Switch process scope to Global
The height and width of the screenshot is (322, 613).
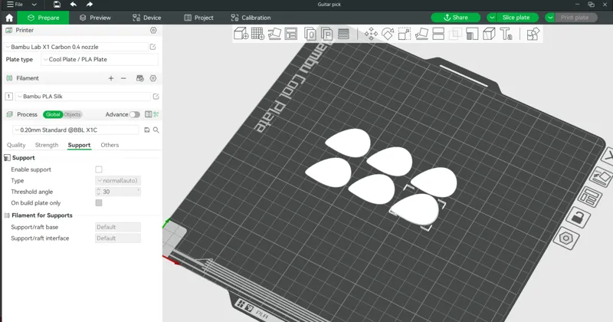coord(53,114)
